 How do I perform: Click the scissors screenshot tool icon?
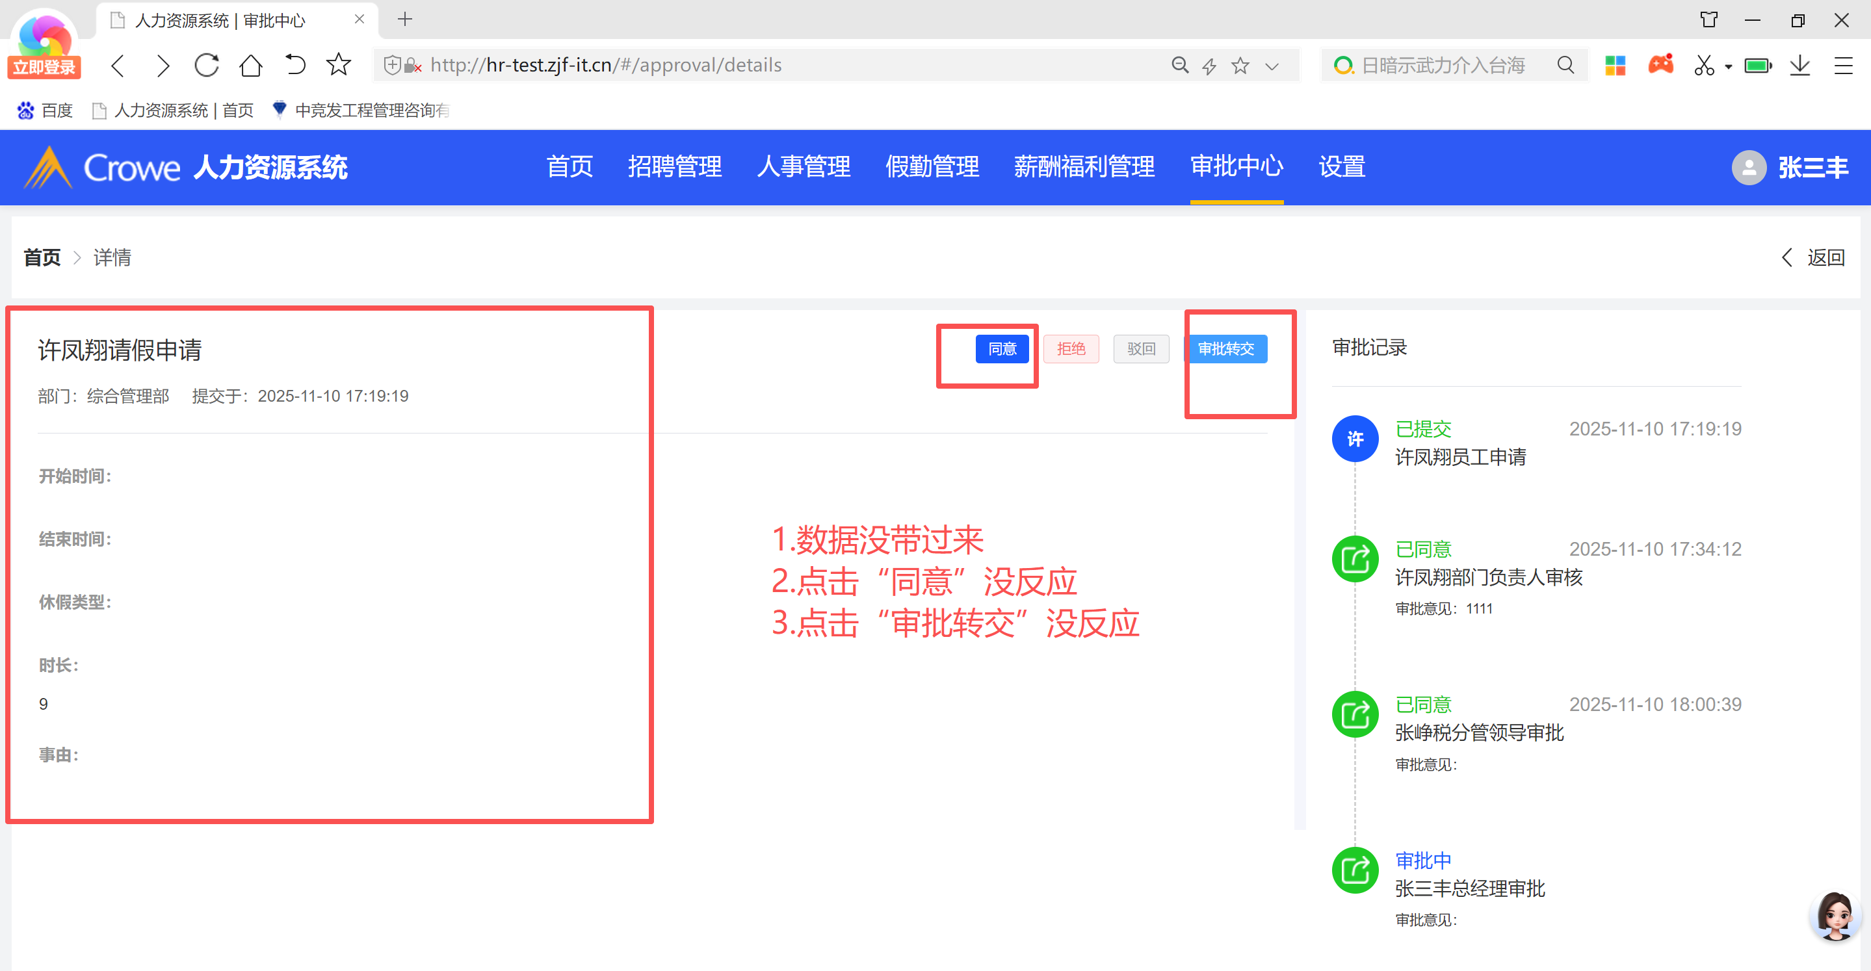click(x=1704, y=66)
